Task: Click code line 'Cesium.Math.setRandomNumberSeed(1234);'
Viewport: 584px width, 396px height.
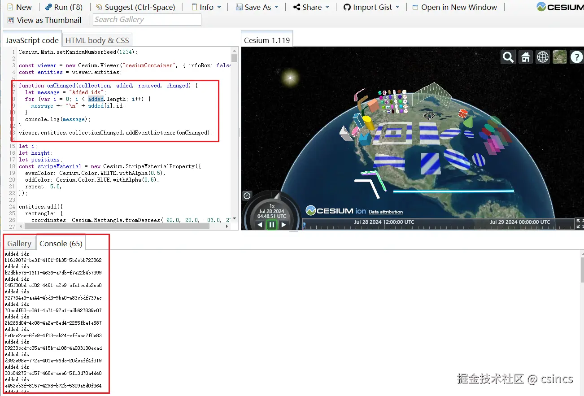Action: [x=78, y=52]
